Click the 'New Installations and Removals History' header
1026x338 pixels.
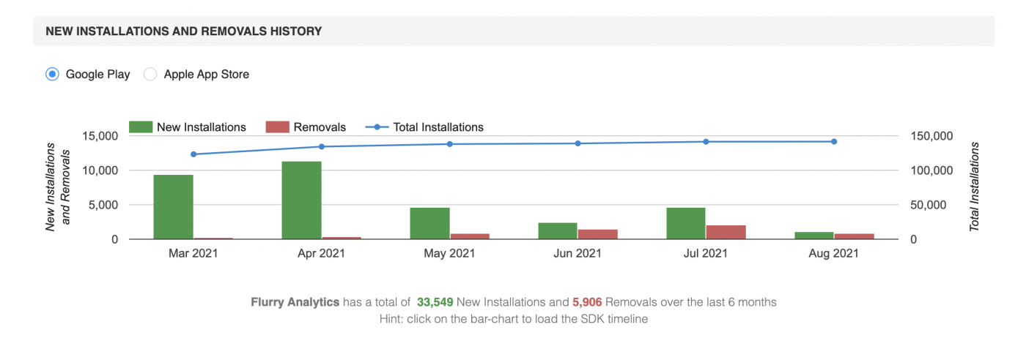[184, 31]
